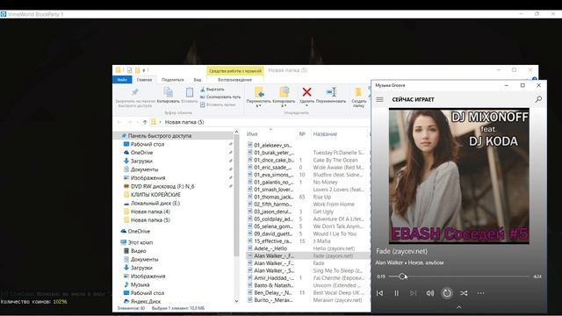Image resolution: width=562 pixels, height=316 pixels.
Task: Click Скопировать путь command
Action: pos(220,97)
